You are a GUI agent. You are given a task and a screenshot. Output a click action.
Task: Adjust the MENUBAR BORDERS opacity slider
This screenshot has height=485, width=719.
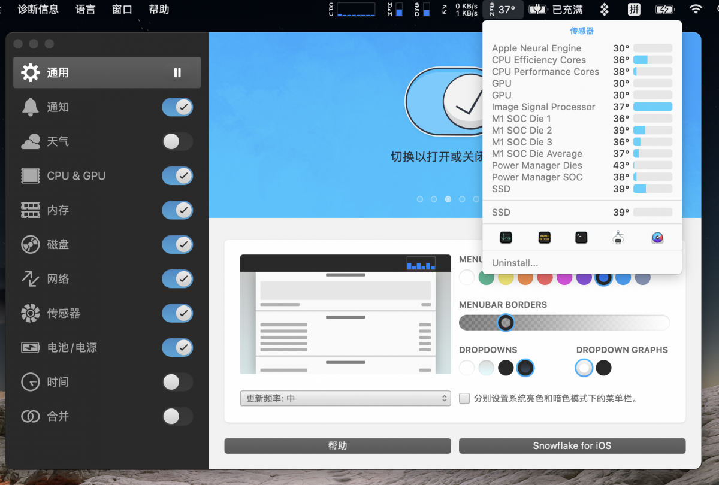coord(564,323)
